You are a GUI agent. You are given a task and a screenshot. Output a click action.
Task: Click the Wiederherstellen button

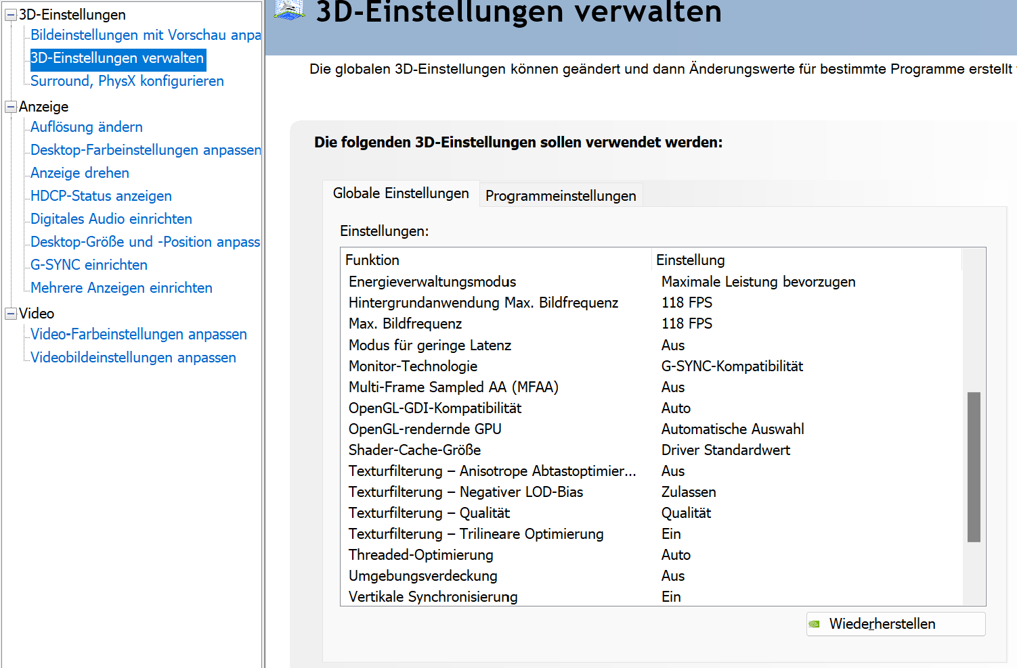coord(896,624)
